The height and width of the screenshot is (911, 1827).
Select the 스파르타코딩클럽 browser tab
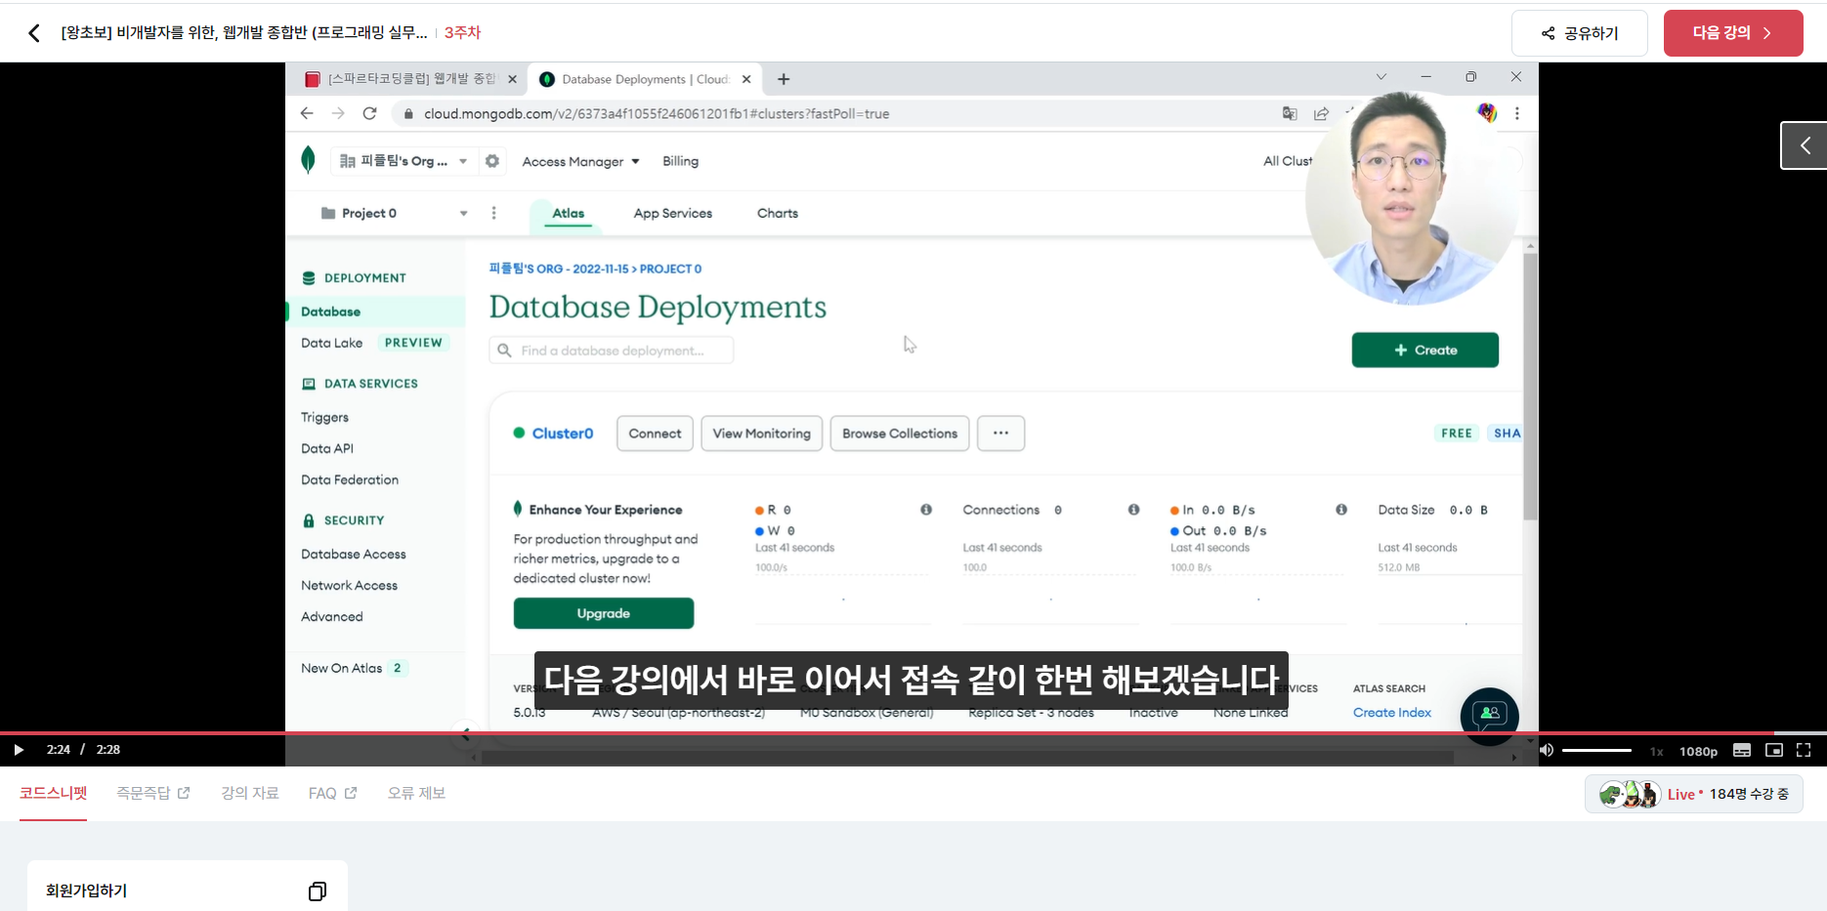408,79
